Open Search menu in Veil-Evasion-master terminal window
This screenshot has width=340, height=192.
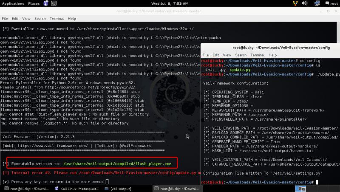(x=40, y=19)
